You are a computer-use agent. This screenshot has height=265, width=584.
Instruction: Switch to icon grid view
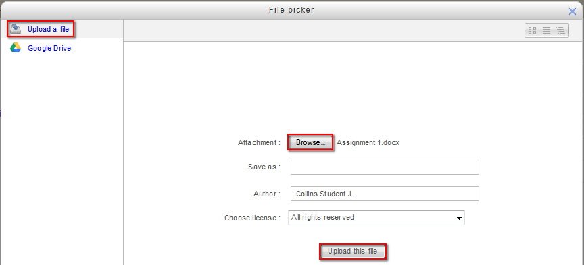click(x=532, y=30)
